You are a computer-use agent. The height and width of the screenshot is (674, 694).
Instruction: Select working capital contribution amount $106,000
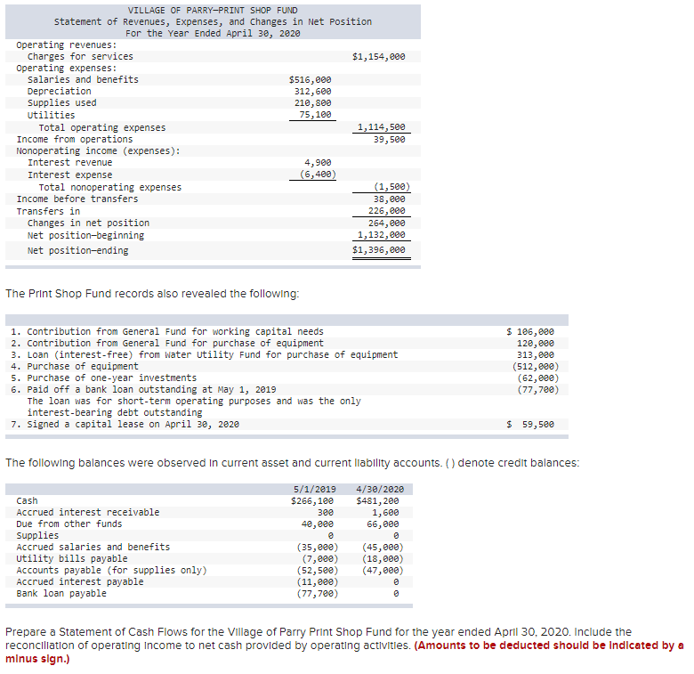[530, 332]
